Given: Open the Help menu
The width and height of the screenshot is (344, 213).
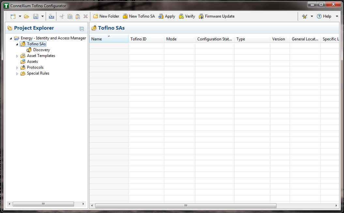Looking at the screenshot, I should pos(324,16).
